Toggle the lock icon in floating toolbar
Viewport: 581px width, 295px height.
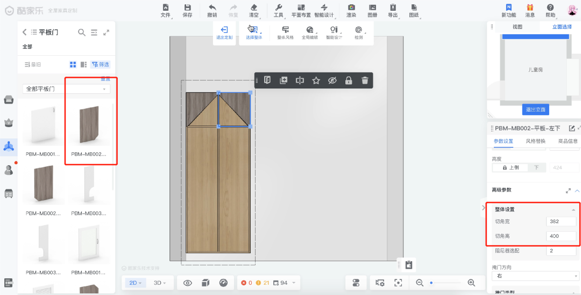coord(348,80)
